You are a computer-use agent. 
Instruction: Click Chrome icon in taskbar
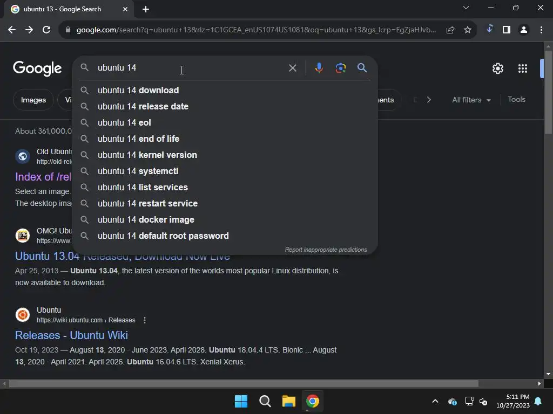313,401
